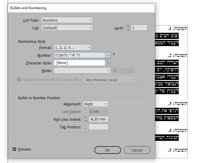The image size is (205, 163).
Task: Click the Tab Position input field
Action: click(x=99, y=127)
